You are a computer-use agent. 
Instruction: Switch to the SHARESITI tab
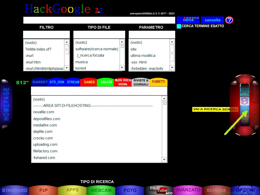(40, 82)
